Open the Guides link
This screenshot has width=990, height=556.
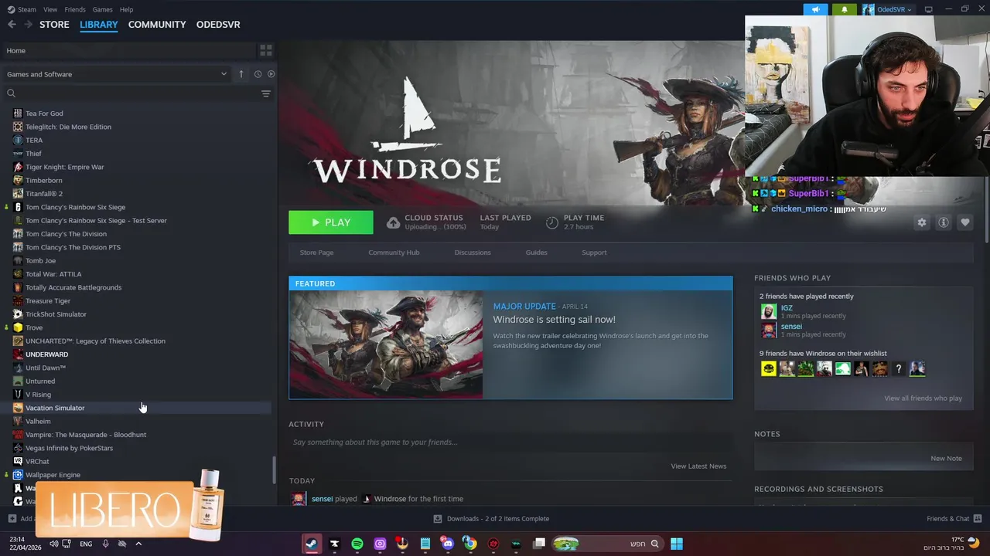tap(536, 253)
